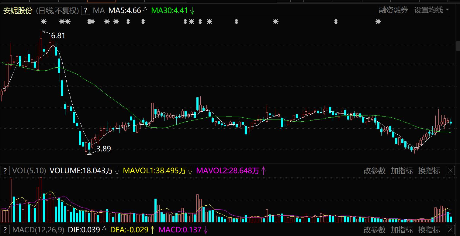Click 加指标 in the MACD panel

coord(402,230)
